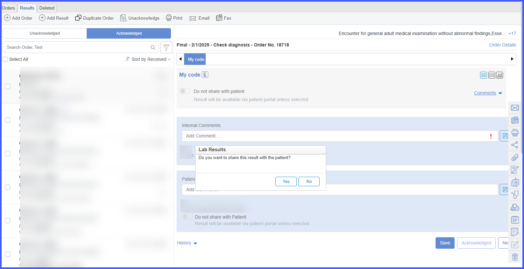Viewport: 524px width, 269px height.
Task: Switch to graph chart view icon
Action: [x=500, y=75]
